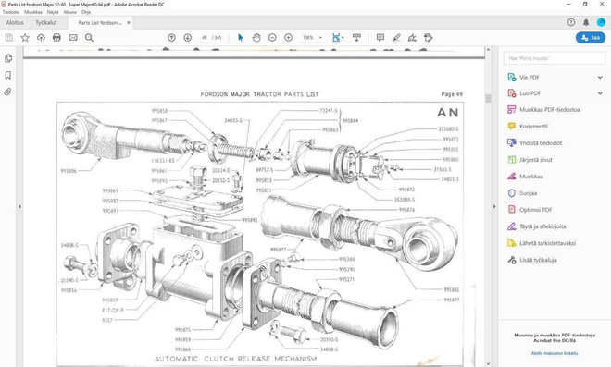Go to the next page arrow
The width and height of the screenshot is (611, 367).
(187, 38)
